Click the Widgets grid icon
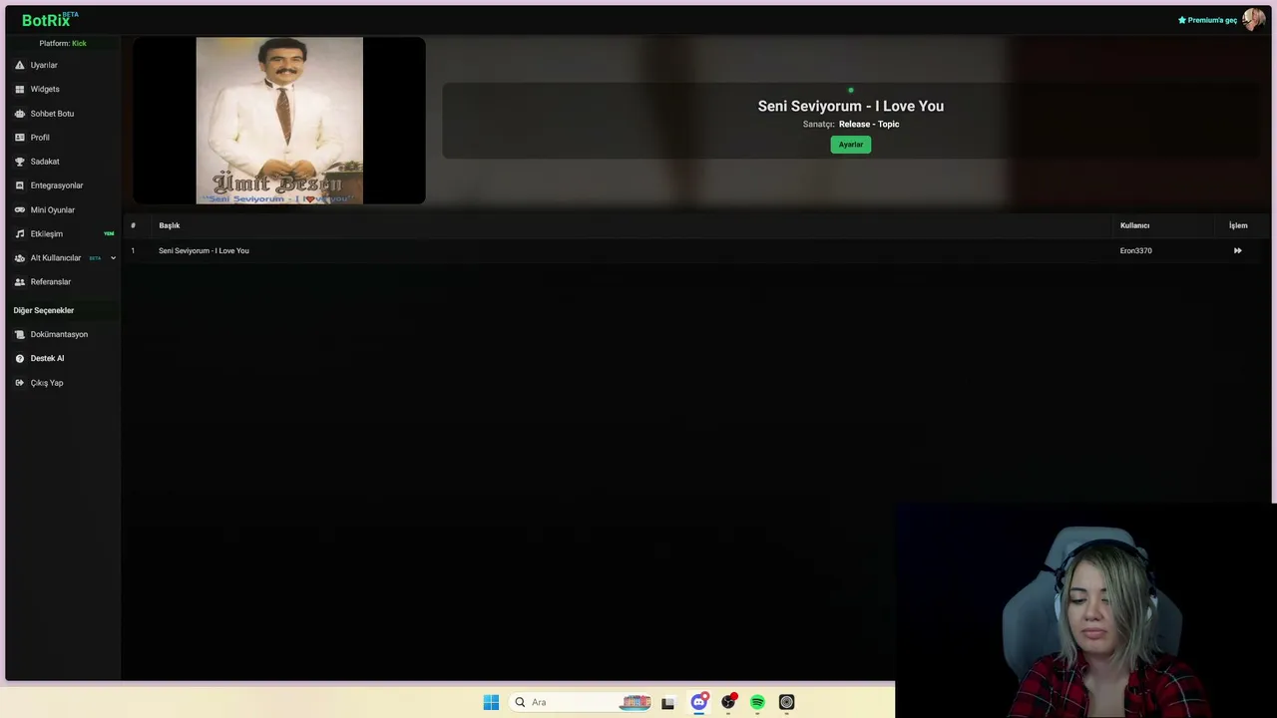 click(19, 89)
